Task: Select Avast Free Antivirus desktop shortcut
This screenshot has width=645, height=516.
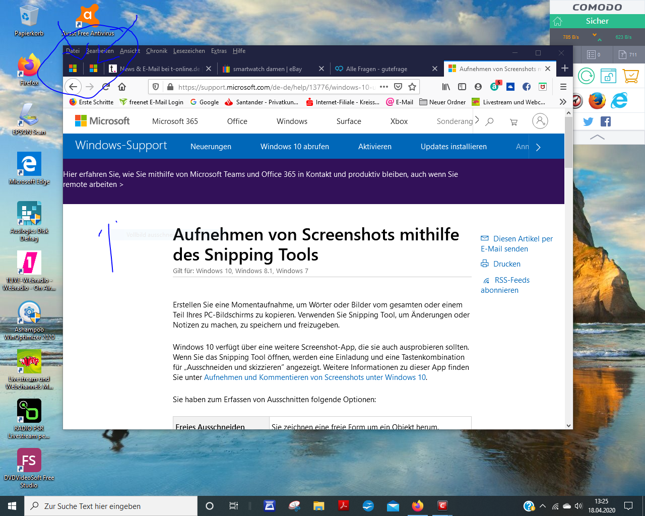Action: (88, 21)
